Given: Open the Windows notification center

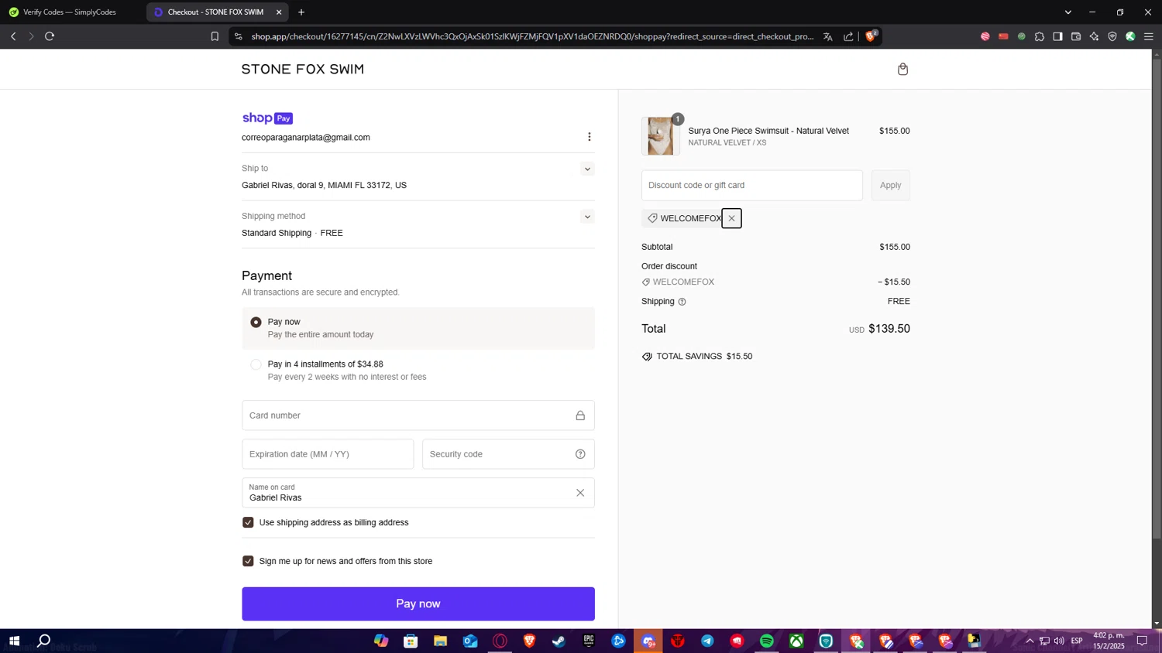Looking at the screenshot, I should (x=1142, y=641).
